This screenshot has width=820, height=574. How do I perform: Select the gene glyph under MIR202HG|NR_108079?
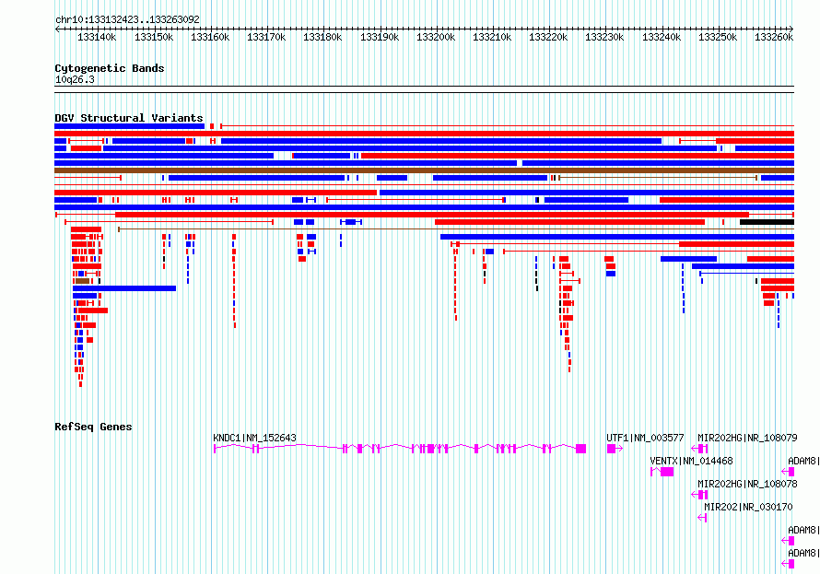pos(699,449)
